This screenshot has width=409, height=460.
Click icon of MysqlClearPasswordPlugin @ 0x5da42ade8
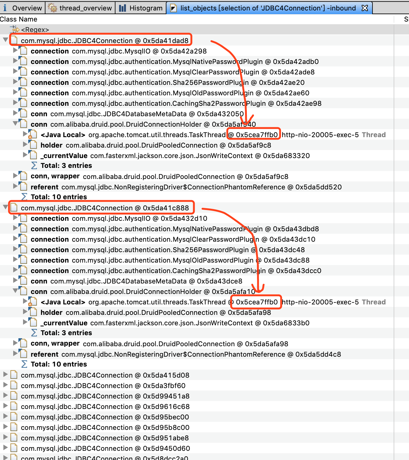[23, 72]
